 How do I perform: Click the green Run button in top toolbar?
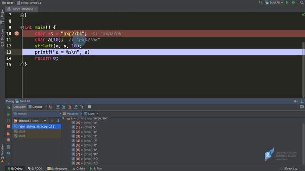point(287,3)
